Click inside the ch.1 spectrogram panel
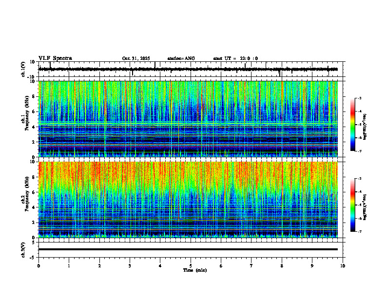Screen dimensions: 386x298 (188, 119)
